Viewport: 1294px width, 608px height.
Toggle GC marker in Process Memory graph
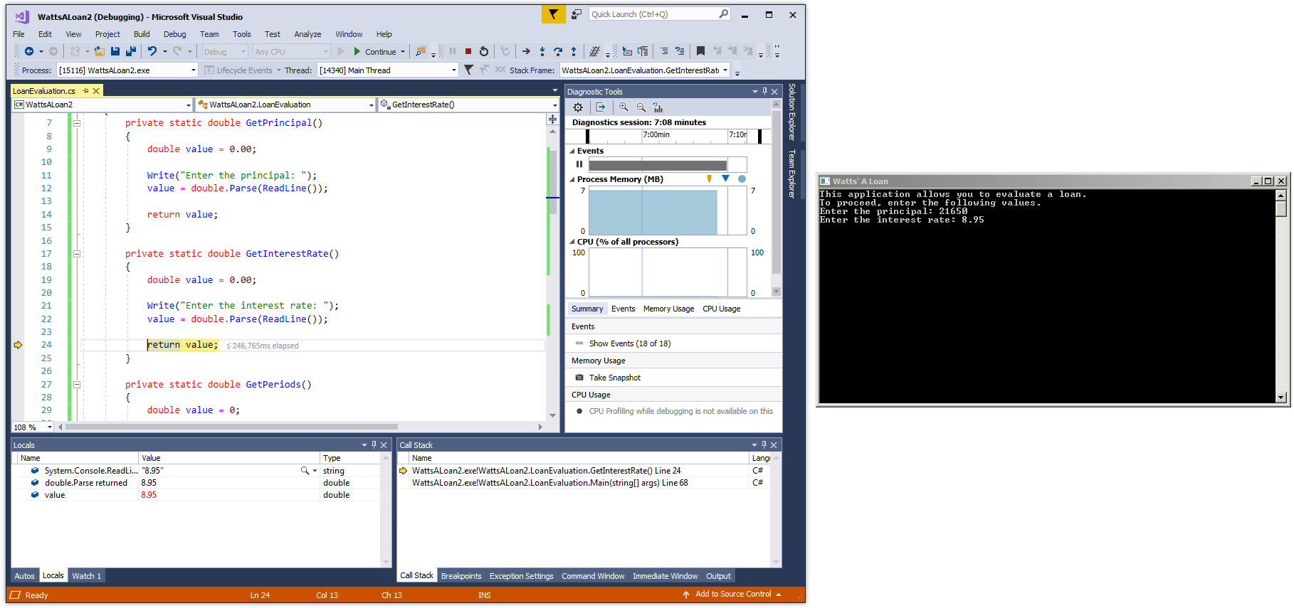click(709, 179)
